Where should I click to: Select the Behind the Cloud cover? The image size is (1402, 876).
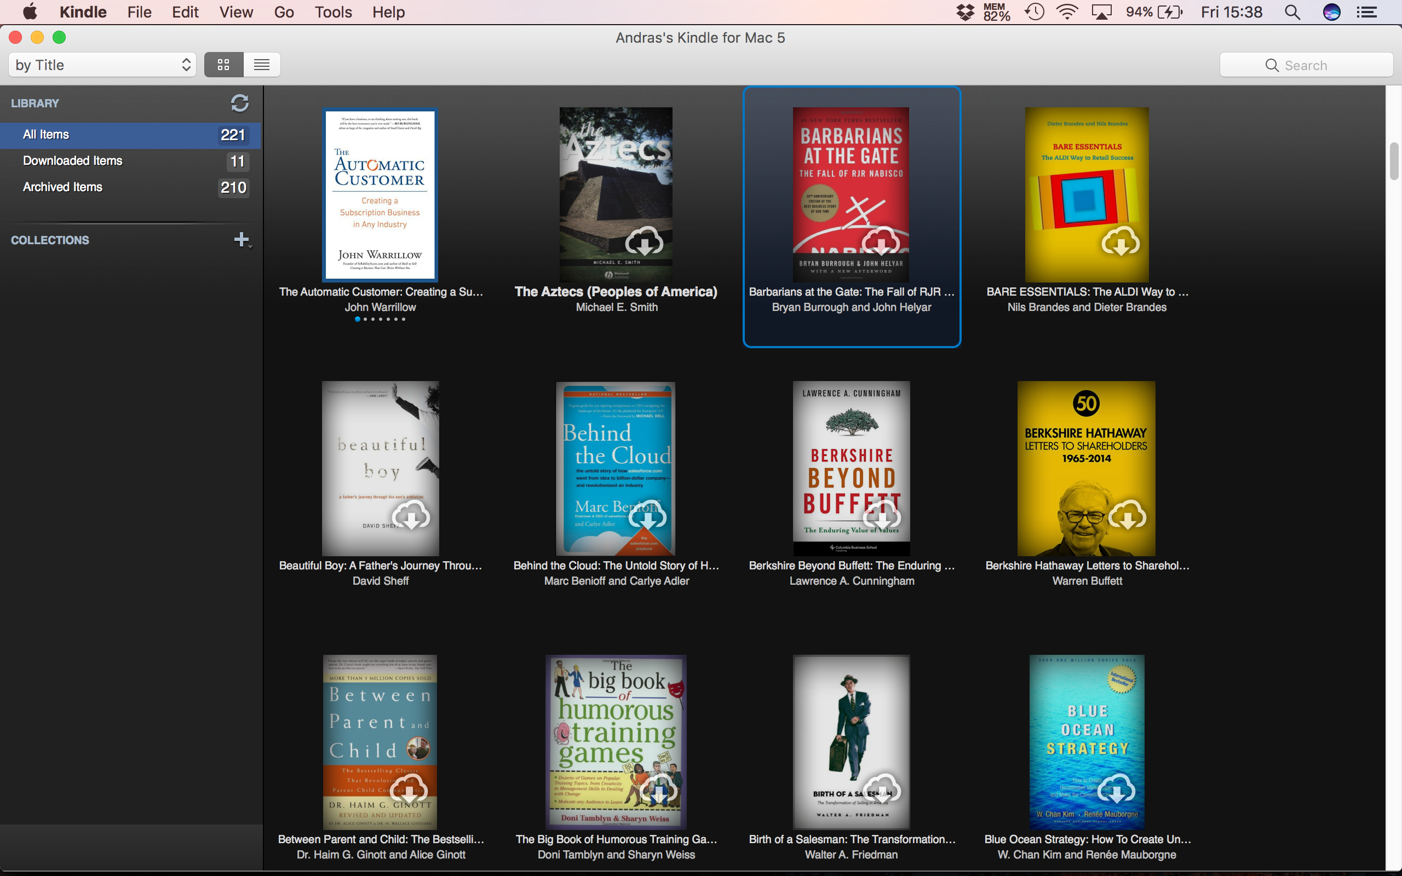(x=616, y=468)
